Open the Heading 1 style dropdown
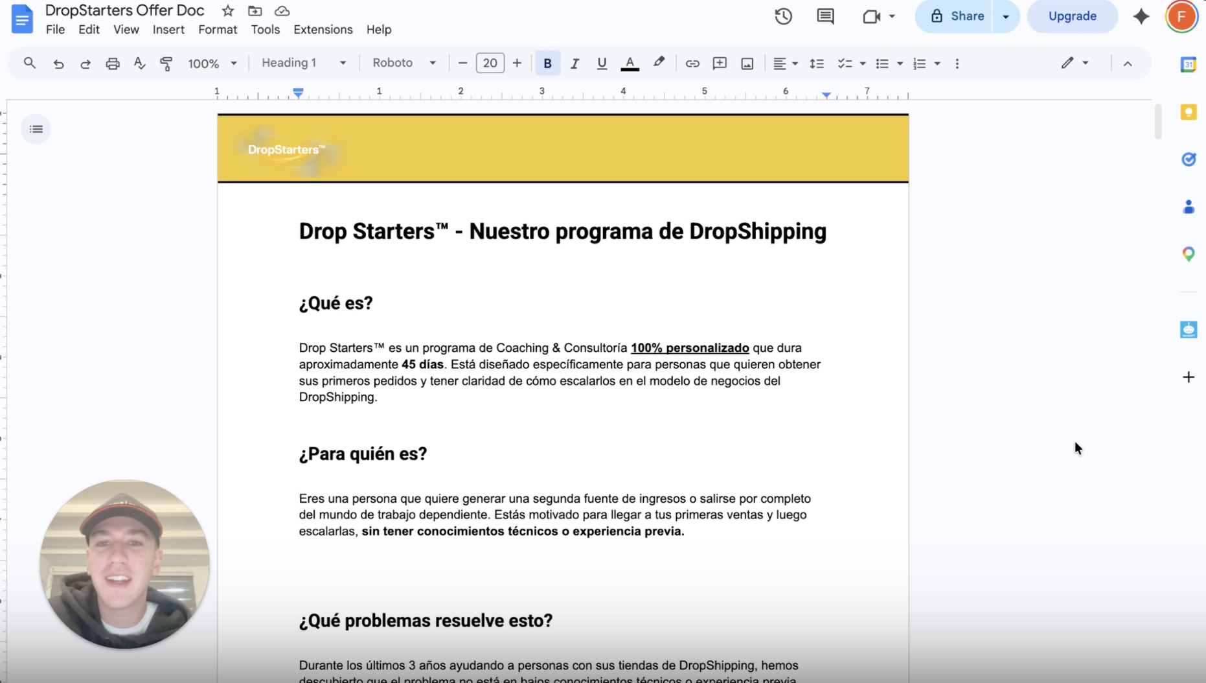The width and height of the screenshot is (1206, 683). (x=303, y=63)
